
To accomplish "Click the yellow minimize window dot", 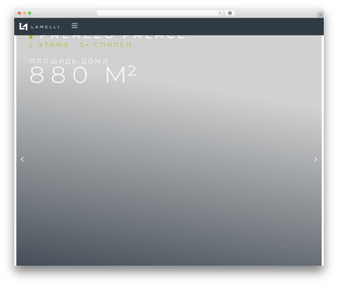I will [24, 14].
